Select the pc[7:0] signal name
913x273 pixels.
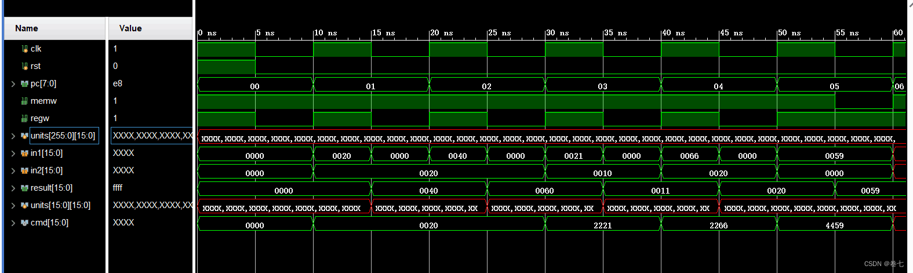click(43, 83)
